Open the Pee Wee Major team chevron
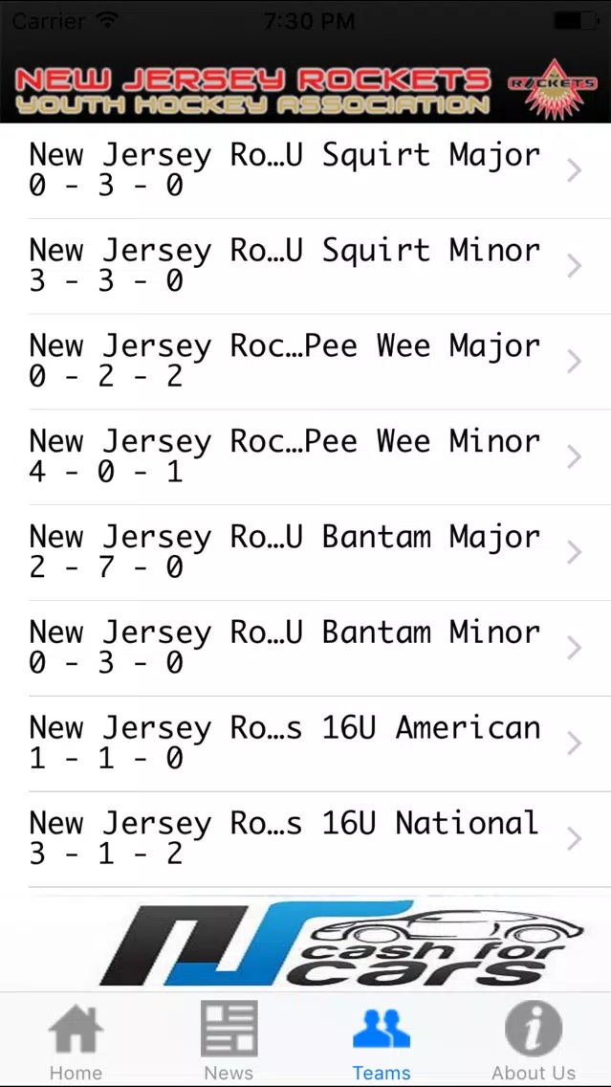This screenshot has width=611, height=1087. 574,362
